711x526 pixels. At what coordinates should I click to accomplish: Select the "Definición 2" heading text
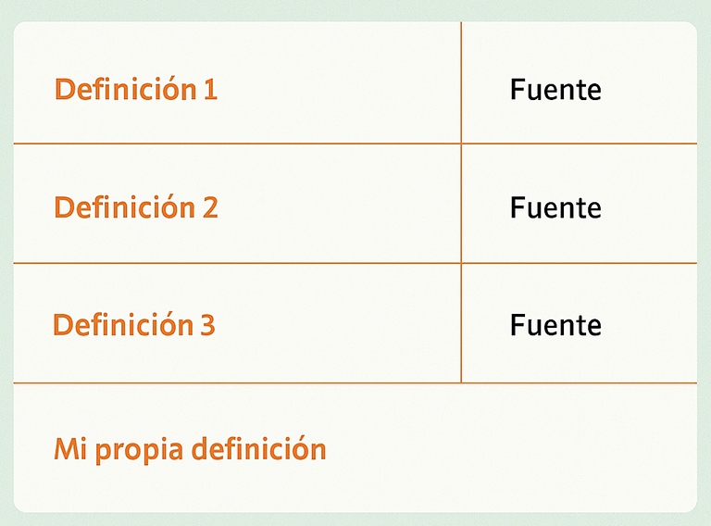pos(135,207)
